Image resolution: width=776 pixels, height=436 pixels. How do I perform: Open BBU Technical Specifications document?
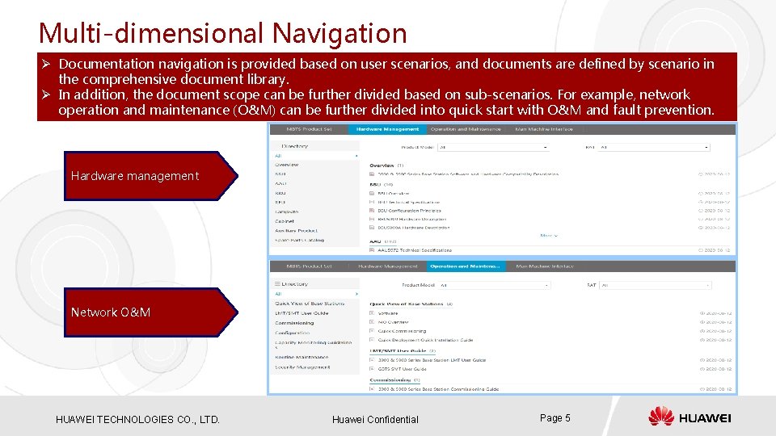409,202
